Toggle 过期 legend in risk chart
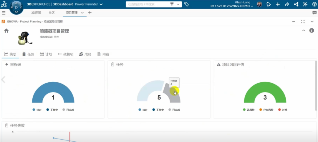 [x=283, y=110]
